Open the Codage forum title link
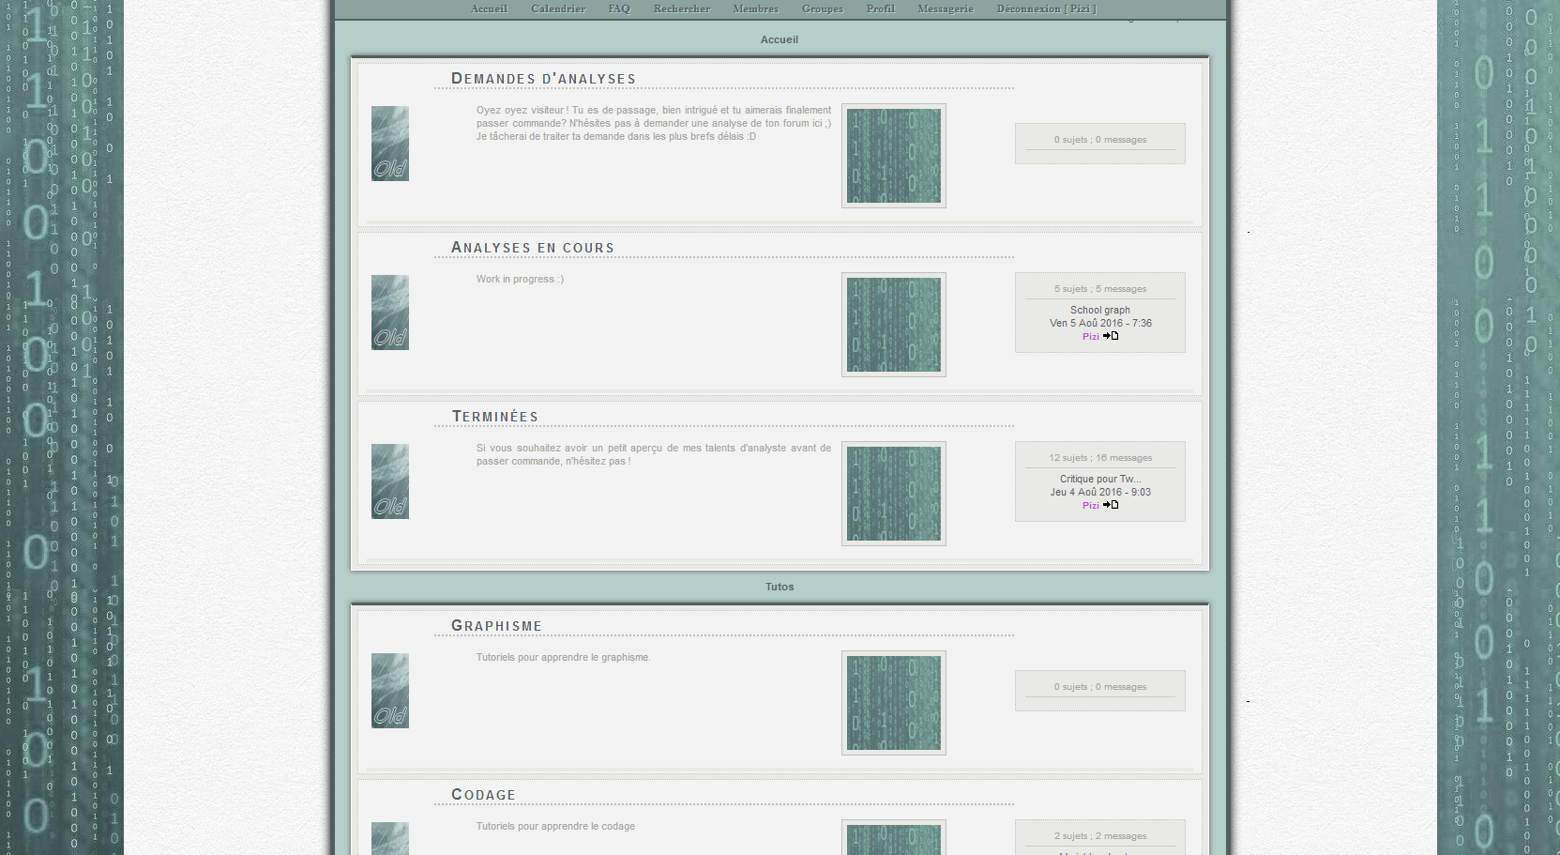The image size is (1560, 855). click(x=483, y=795)
